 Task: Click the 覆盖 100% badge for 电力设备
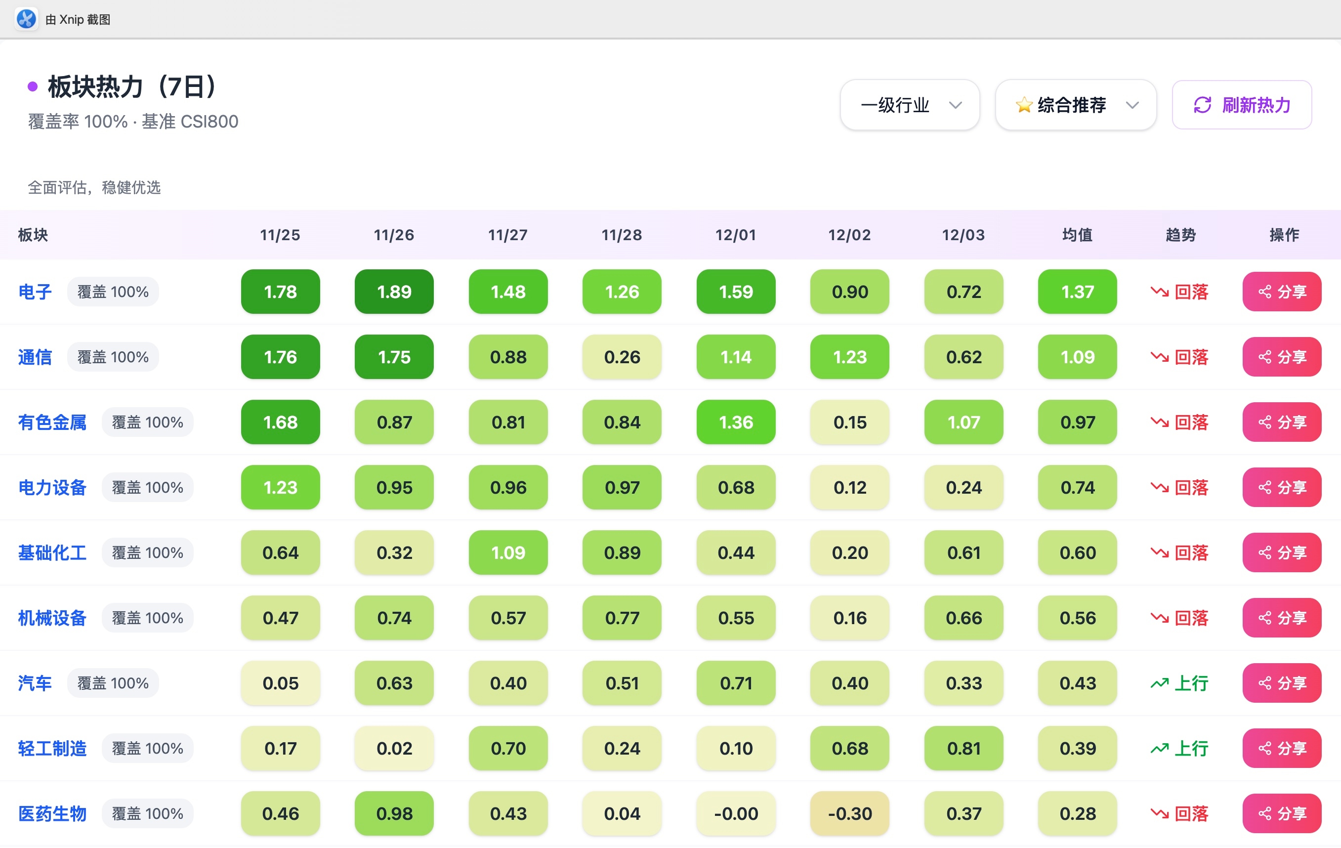tap(147, 487)
